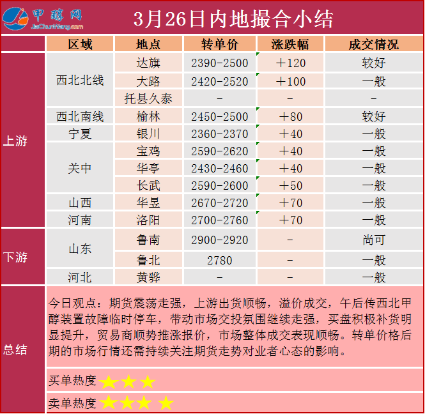Click the +50 change for 长武
425x414 pixels.
click(290, 185)
